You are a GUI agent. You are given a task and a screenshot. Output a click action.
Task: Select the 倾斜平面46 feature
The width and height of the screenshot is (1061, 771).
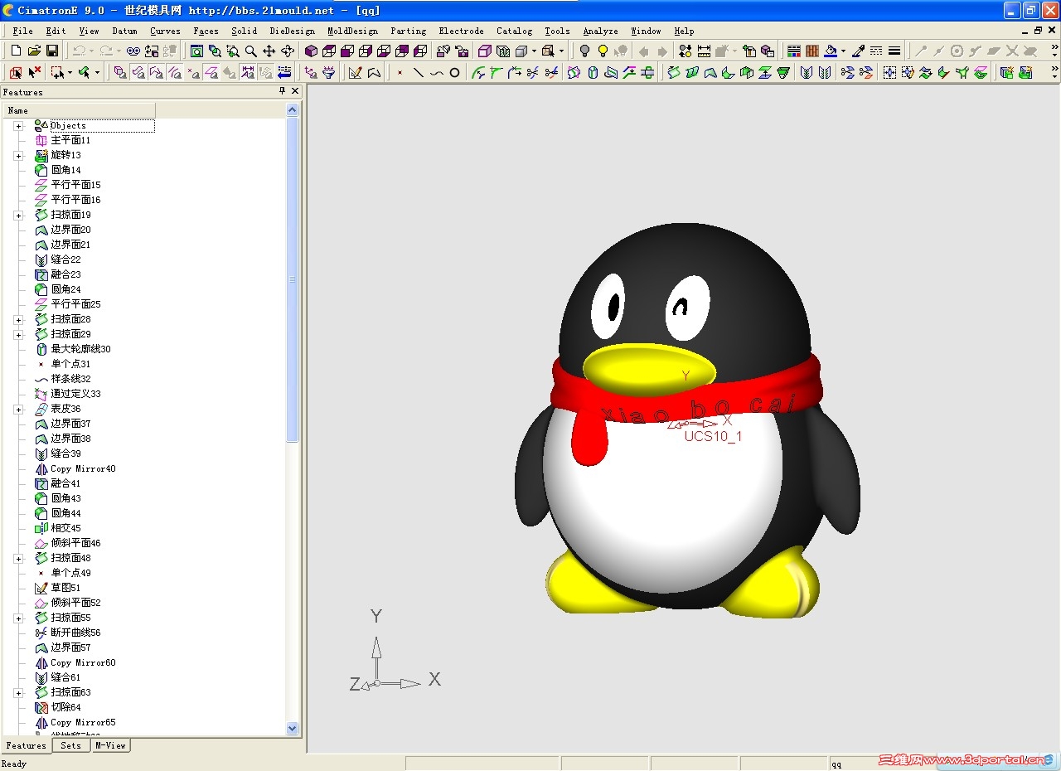point(75,544)
